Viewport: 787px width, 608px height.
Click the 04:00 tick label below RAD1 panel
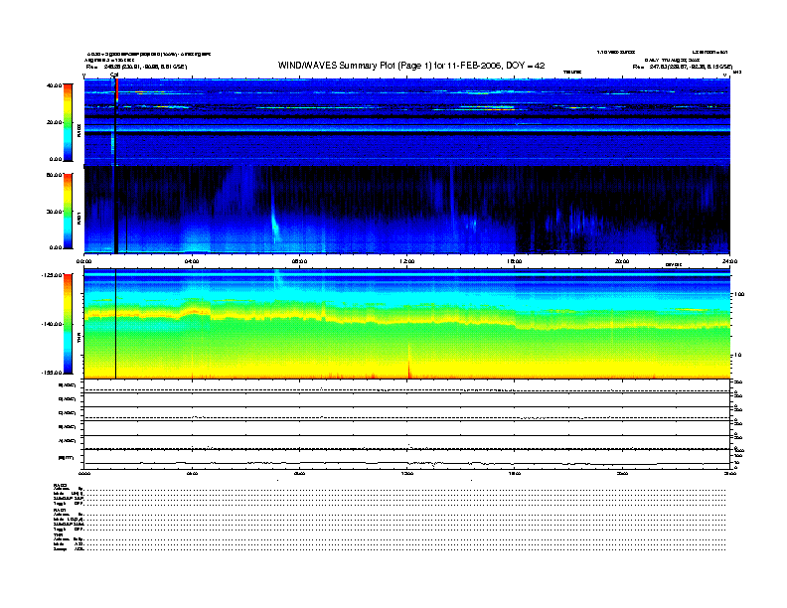click(192, 261)
